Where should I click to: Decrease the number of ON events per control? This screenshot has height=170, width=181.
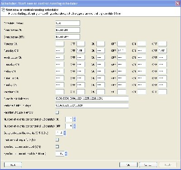pos(75,120)
